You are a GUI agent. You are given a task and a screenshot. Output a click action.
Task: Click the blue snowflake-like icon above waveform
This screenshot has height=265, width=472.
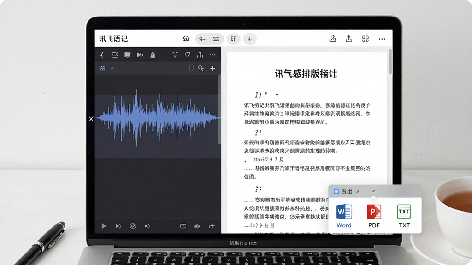pyautogui.click(x=102, y=68)
